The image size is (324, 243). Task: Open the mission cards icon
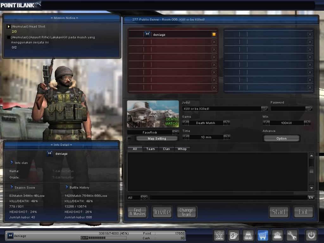pos(234,235)
